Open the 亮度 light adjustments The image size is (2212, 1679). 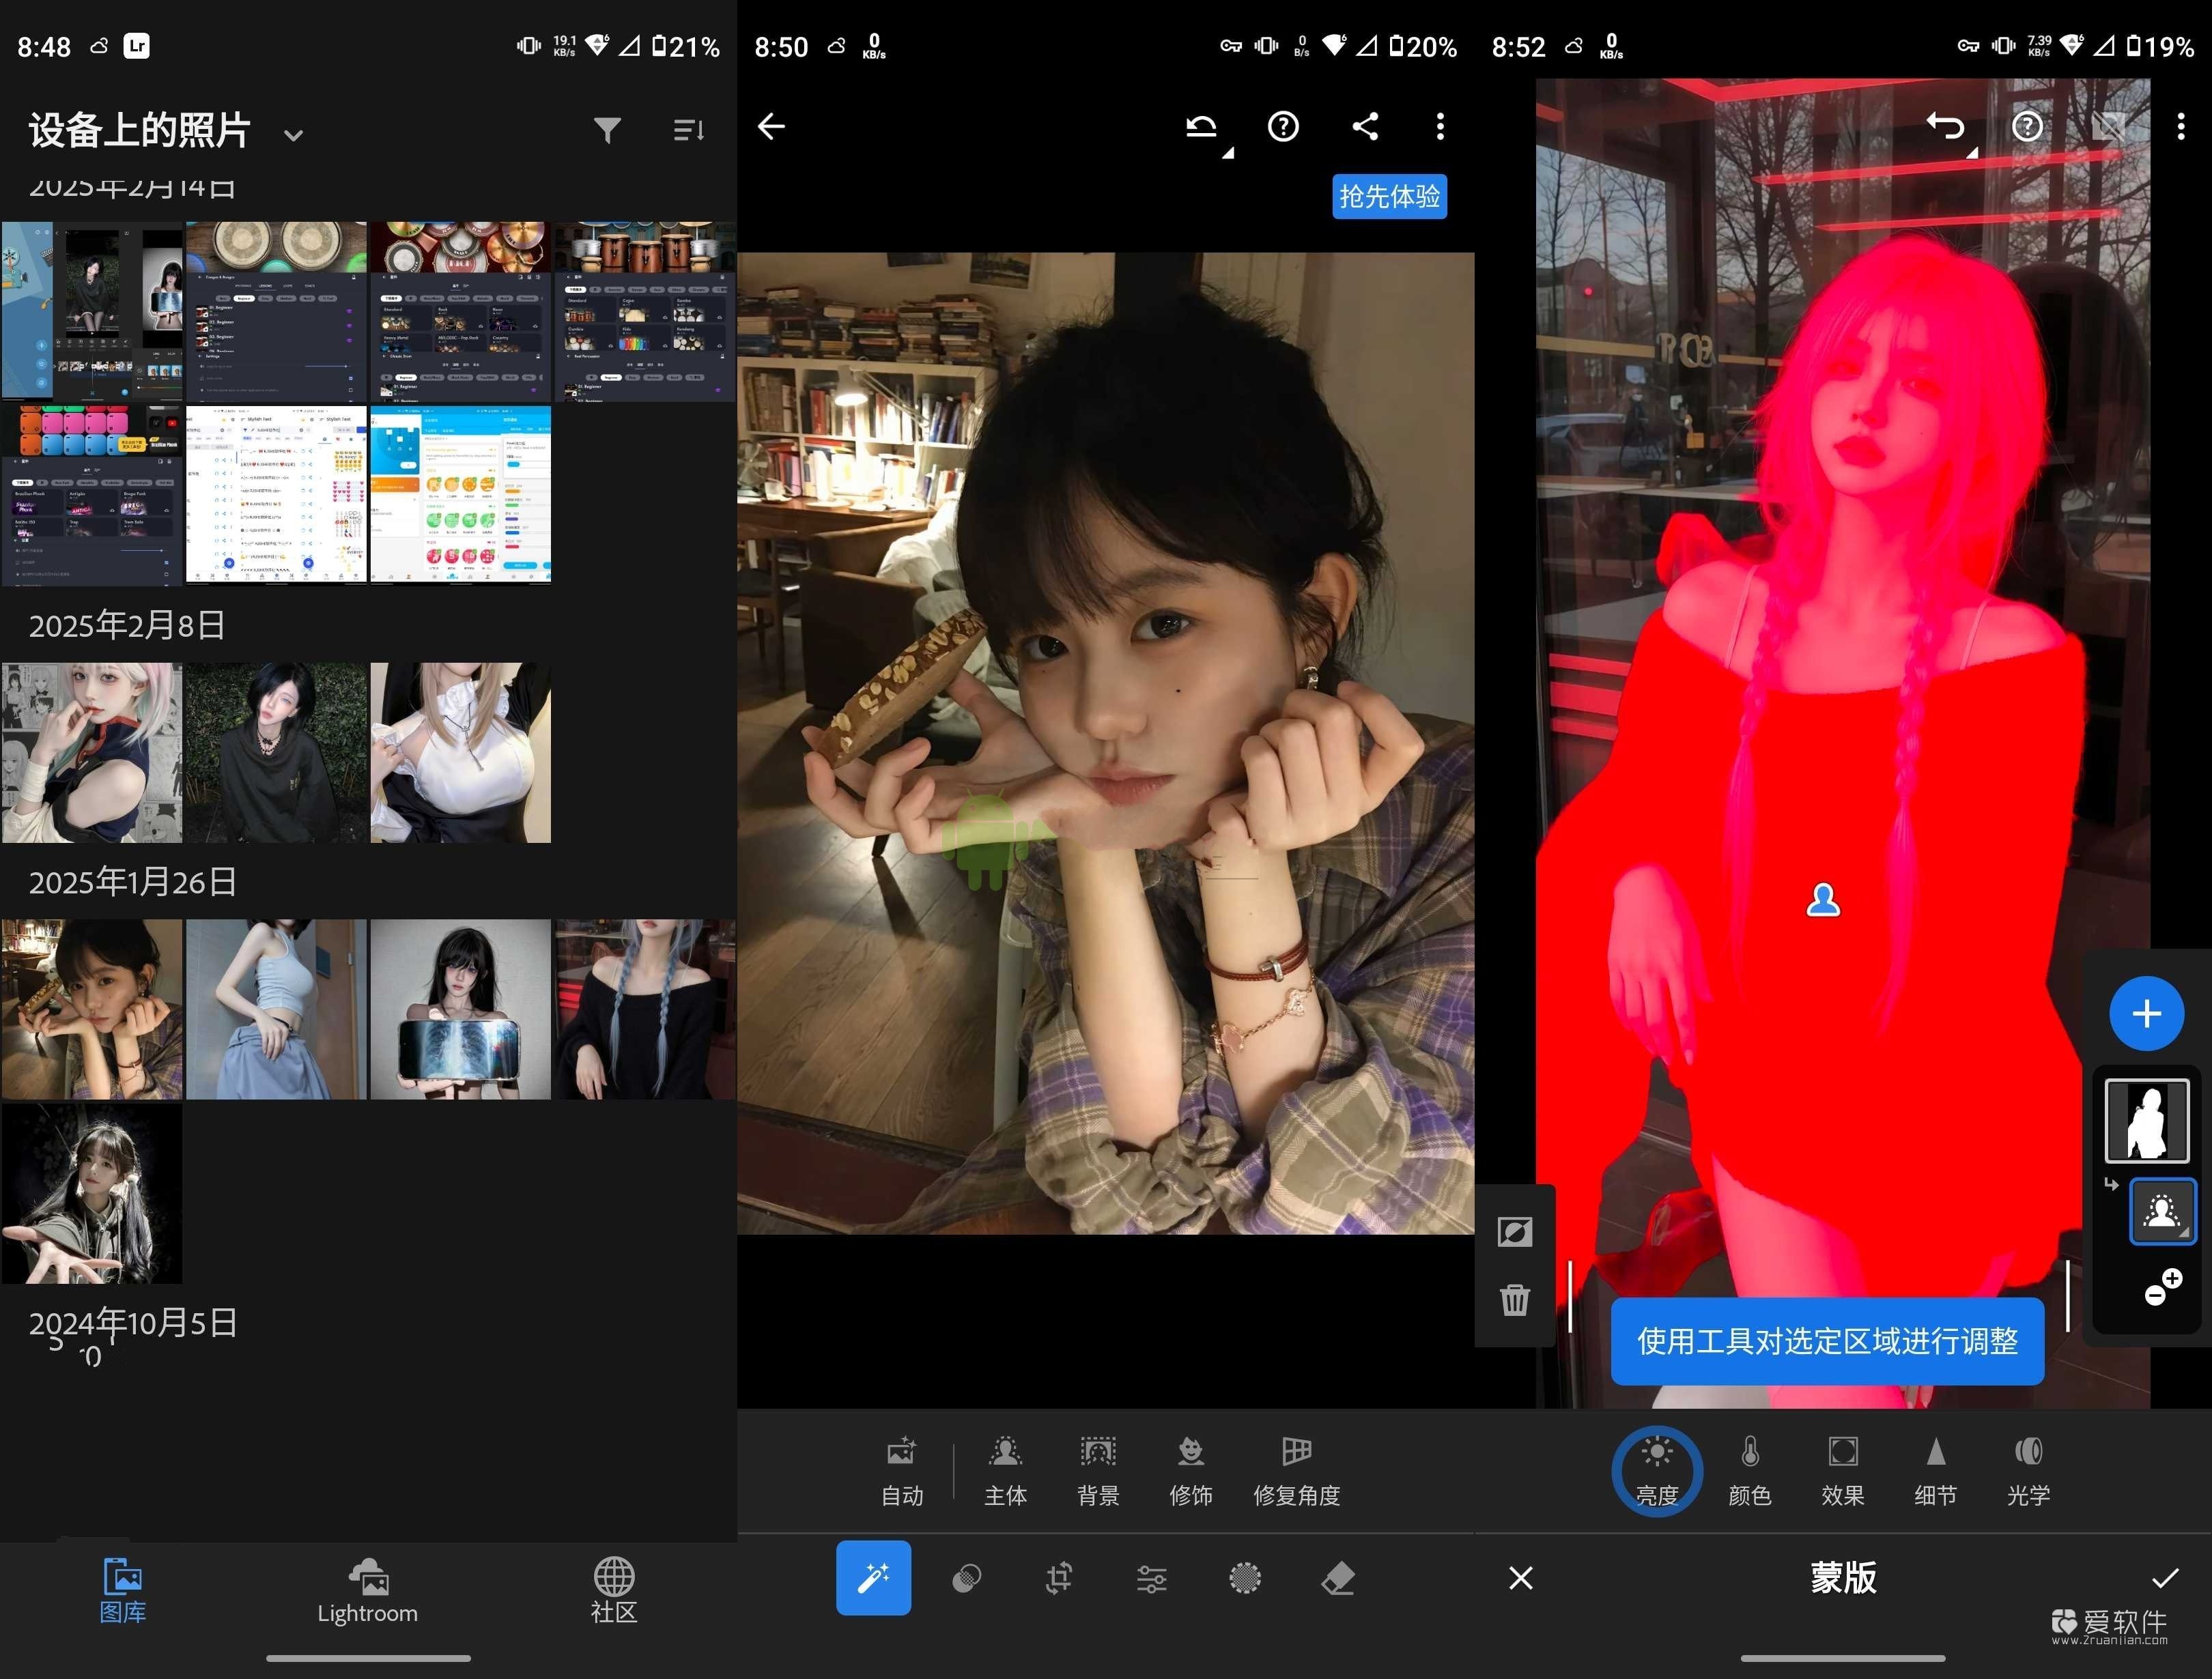tap(1657, 1471)
